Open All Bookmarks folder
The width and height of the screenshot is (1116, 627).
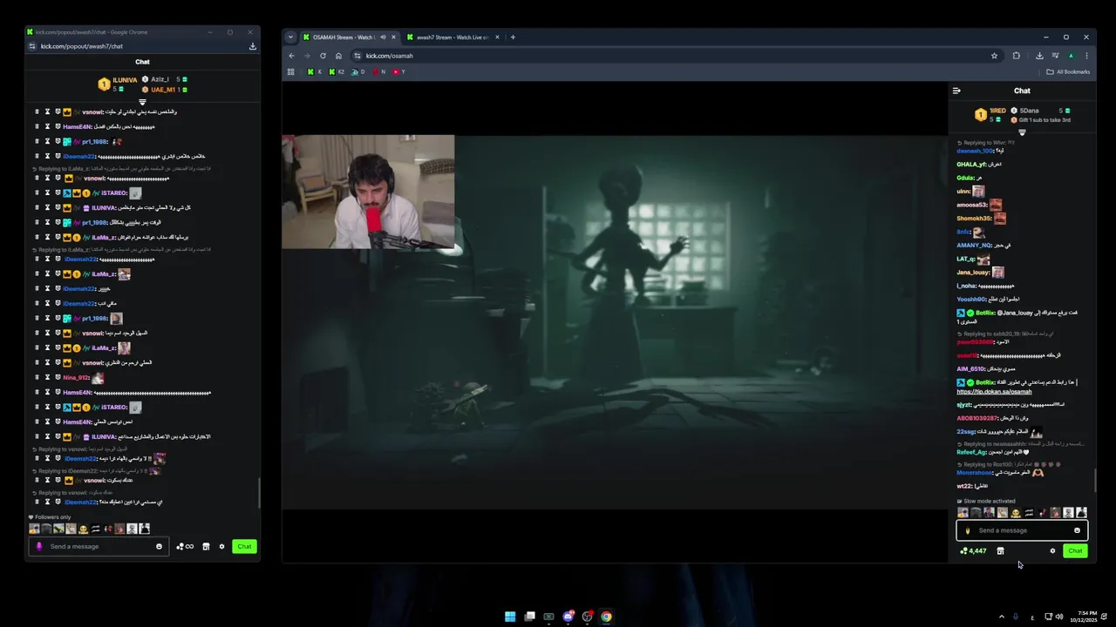pyautogui.click(x=1068, y=72)
